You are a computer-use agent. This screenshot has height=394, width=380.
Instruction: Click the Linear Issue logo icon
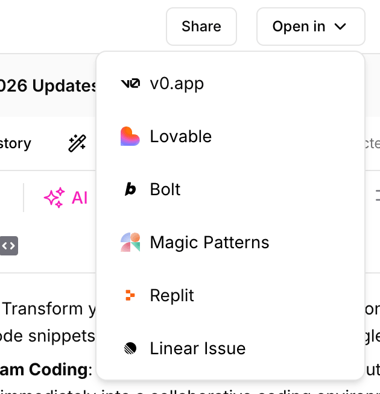point(130,348)
